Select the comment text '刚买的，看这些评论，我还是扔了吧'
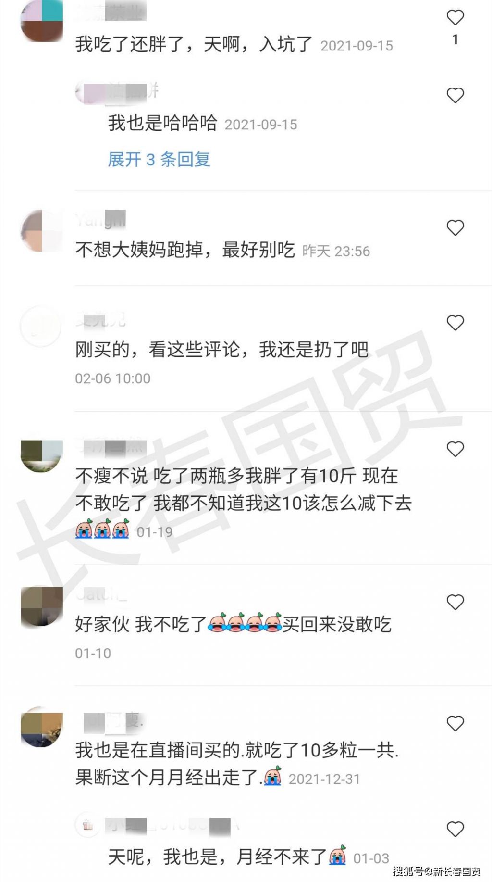The image size is (492, 882). [x=222, y=350]
